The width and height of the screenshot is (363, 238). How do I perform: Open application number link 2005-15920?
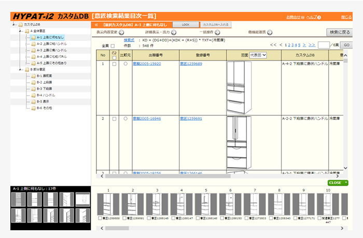pos(147,64)
